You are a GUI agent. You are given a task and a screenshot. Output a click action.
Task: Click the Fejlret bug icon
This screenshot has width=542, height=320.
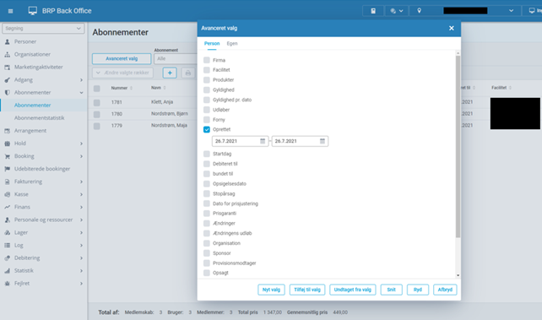tap(8, 284)
